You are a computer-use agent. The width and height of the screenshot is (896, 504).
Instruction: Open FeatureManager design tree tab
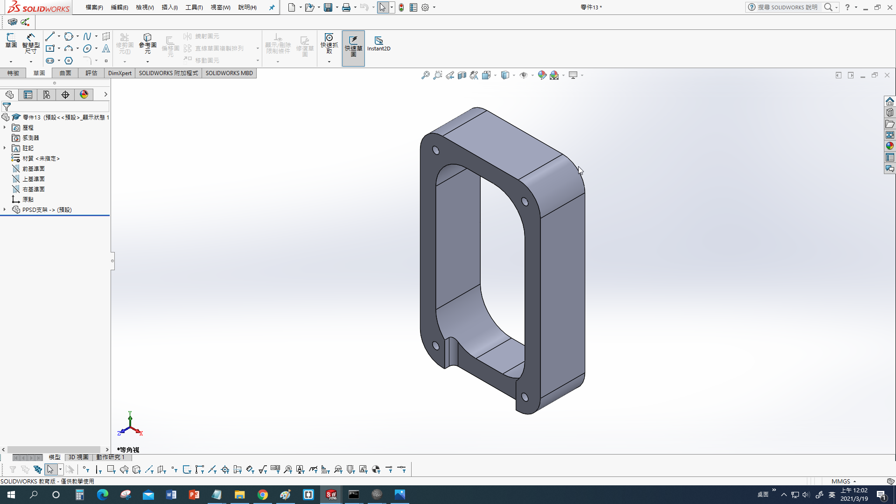[9, 95]
